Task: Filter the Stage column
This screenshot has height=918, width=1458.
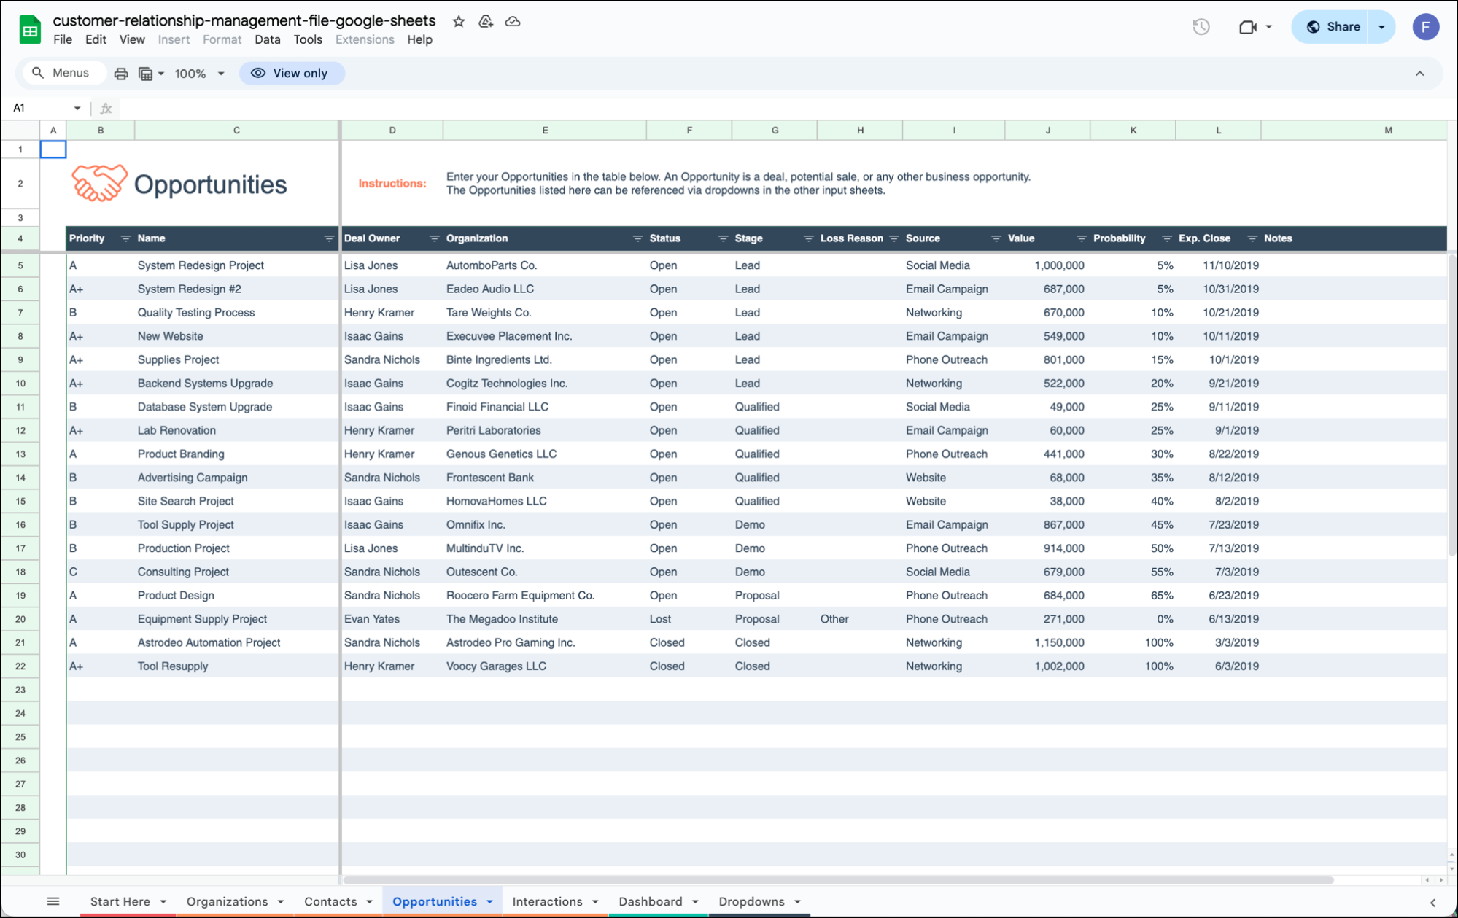Action: click(808, 238)
